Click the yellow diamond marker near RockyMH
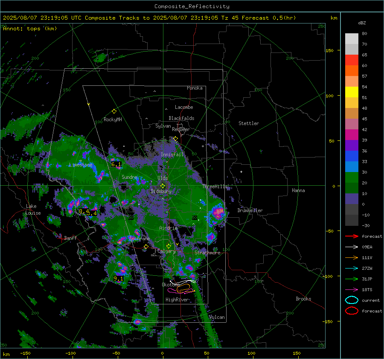 114,111
